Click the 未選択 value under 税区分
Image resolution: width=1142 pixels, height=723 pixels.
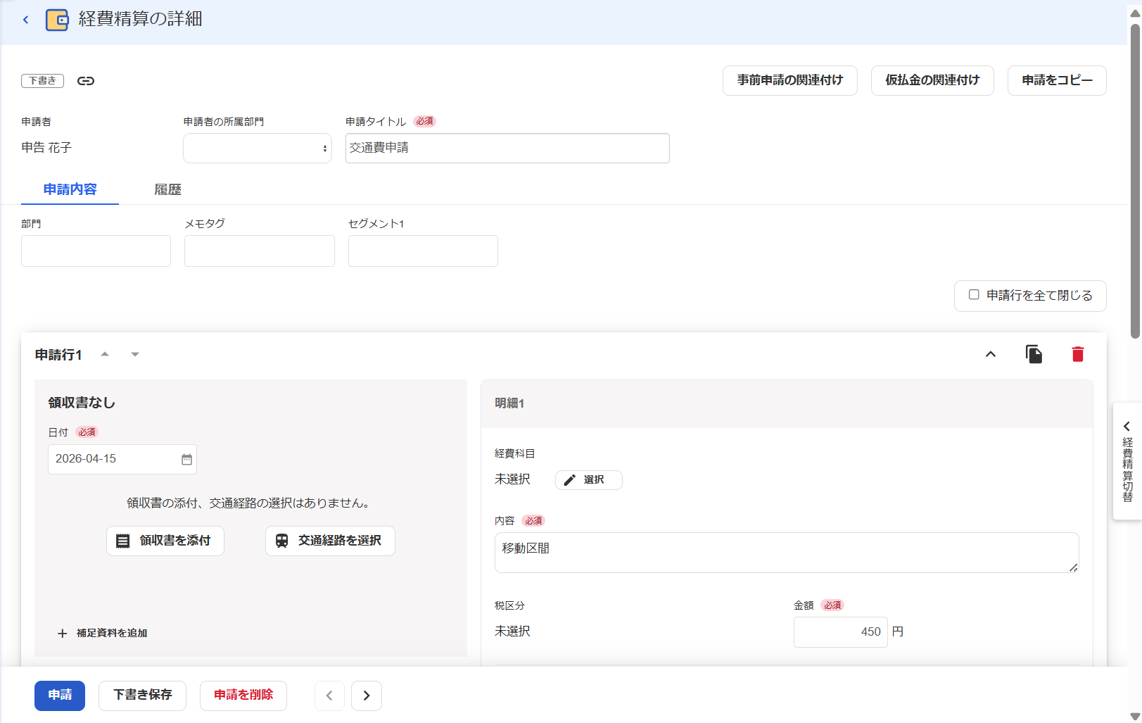pos(513,631)
